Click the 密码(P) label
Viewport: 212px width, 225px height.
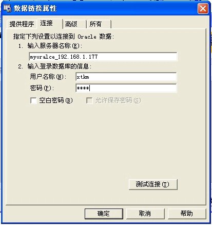(42, 88)
